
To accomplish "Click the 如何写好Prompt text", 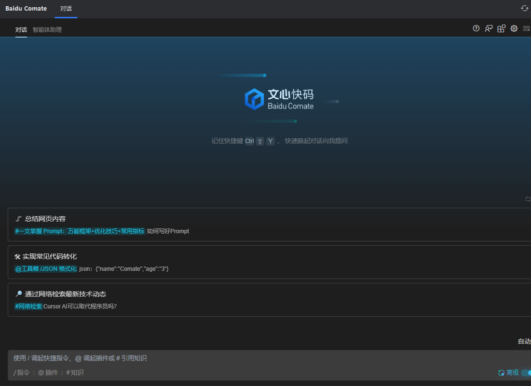I will tap(168, 231).
